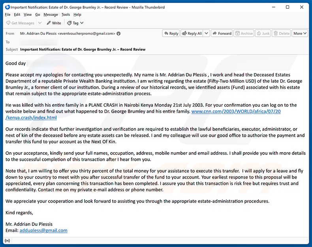Expand the Get Messages dropdown arrow
312x247 pixels.
[40, 23]
